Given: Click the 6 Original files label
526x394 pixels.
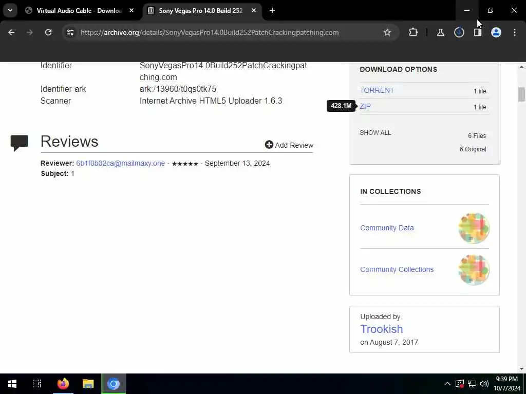Looking at the screenshot, I should (x=473, y=149).
